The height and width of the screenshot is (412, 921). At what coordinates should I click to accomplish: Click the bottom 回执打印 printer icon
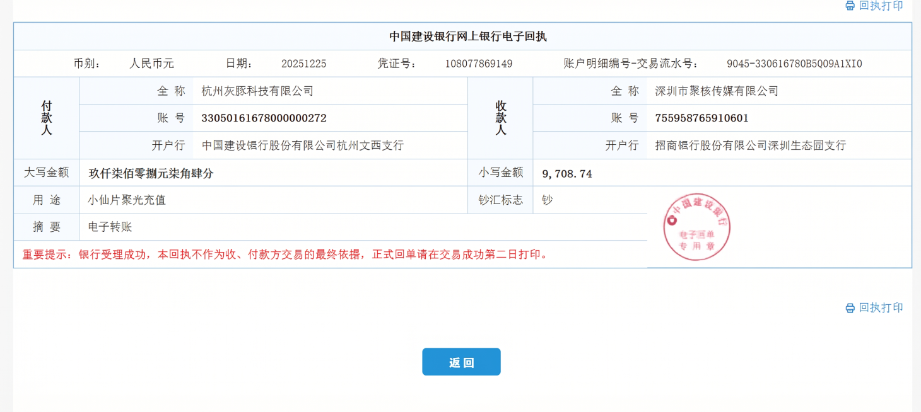(x=850, y=308)
